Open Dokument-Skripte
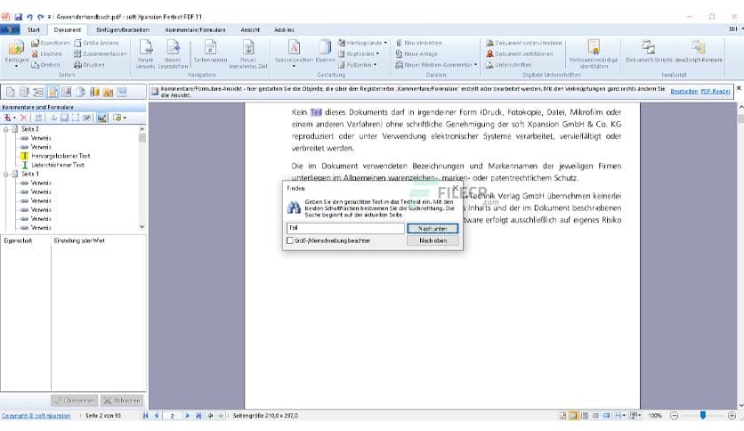This screenshot has height=431, width=744. click(649, 52)
